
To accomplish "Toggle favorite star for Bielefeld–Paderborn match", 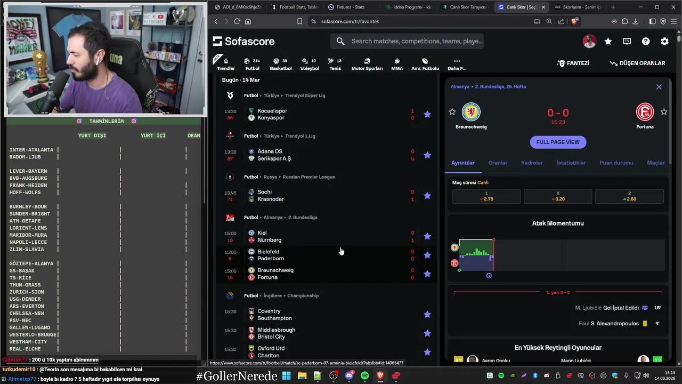I will (427, 255).
